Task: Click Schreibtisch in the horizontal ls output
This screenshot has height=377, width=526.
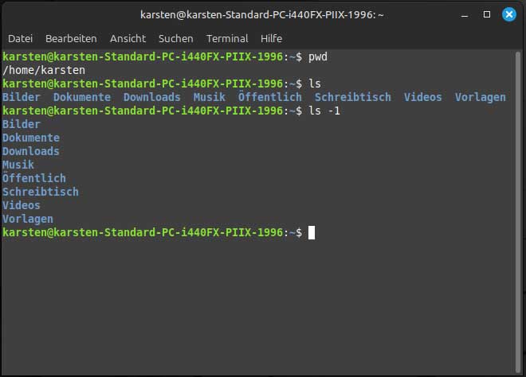Action: (x=352, y=97)
